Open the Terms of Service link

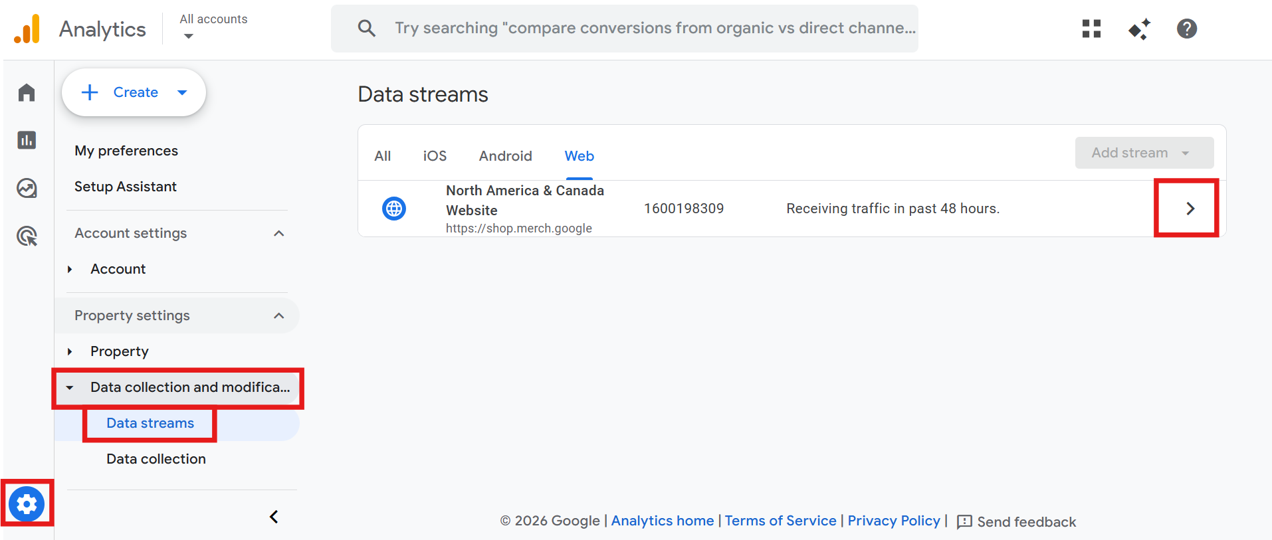tap(781, 521)
